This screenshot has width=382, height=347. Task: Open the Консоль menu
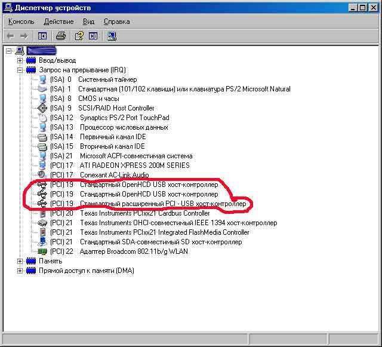tap(21, 22)
